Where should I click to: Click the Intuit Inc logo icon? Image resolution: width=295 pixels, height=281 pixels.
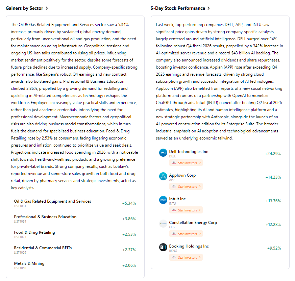pyautogui.click(x=163, y=200)
